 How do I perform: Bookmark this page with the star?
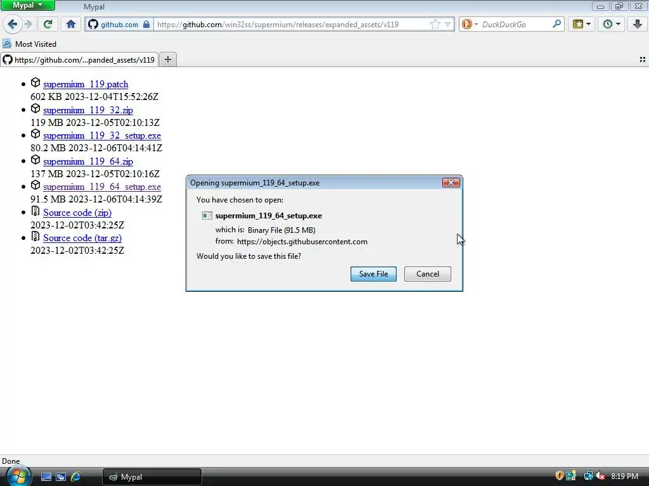tap(435, 25)
